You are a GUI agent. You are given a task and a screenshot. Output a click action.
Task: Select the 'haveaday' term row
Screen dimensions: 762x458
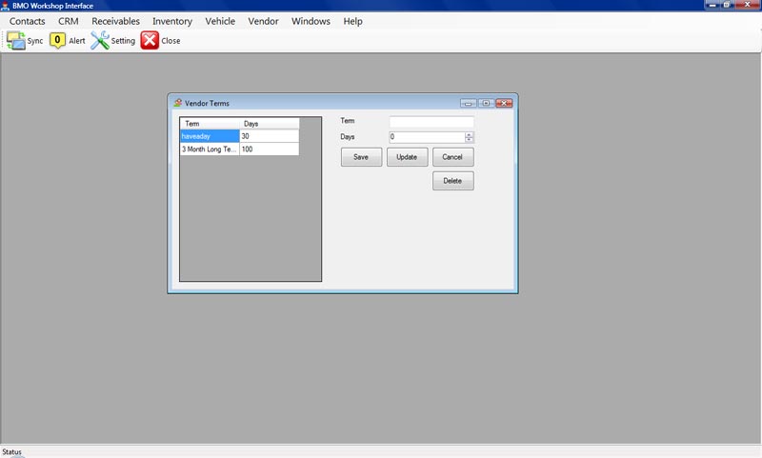point(210,136)
